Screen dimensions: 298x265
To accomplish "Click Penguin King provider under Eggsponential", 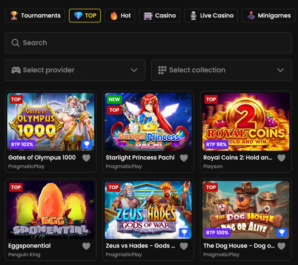I will 24,255.
